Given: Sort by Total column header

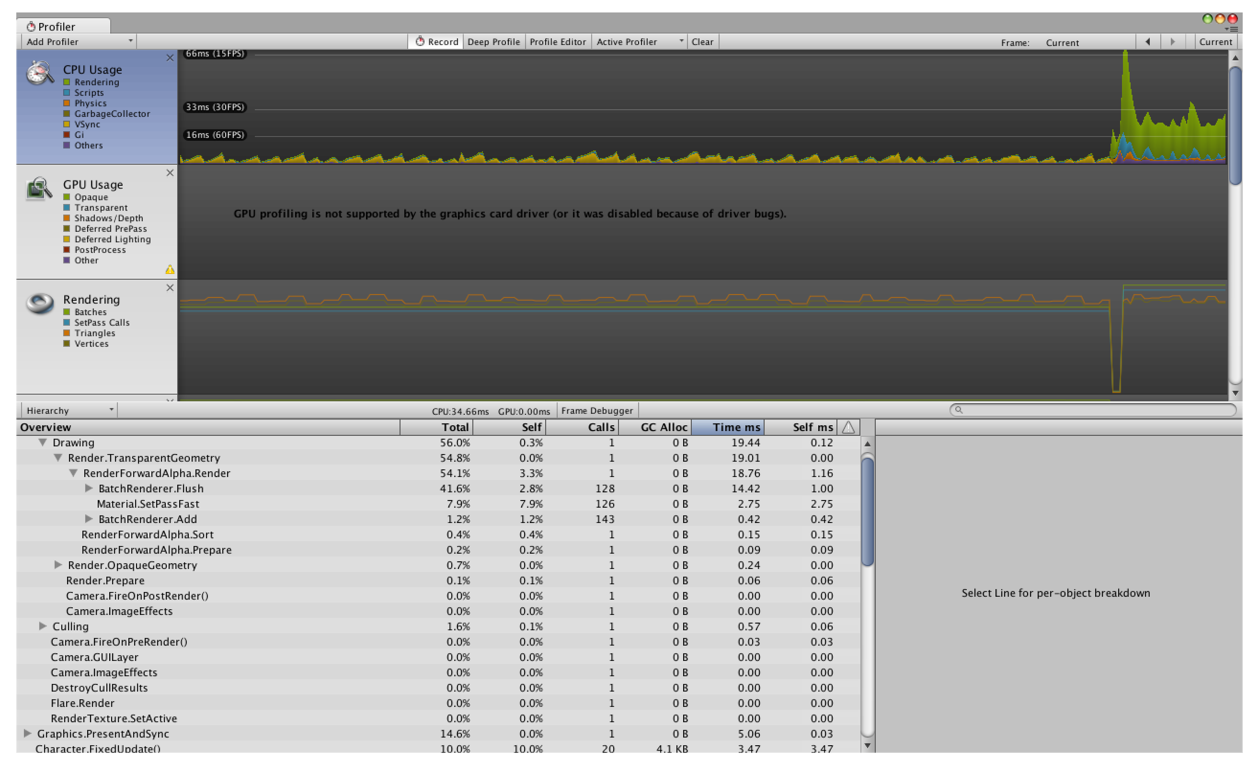Looking at the screenshot, I should click(x=437, y=427).
